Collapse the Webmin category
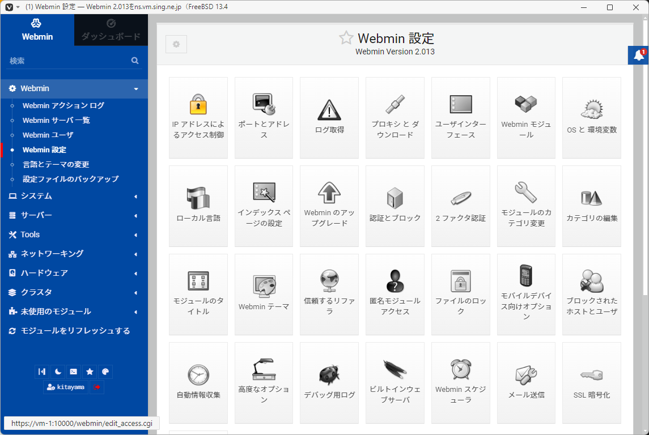Viewport: 649px width, 435px height. [74, 88]
